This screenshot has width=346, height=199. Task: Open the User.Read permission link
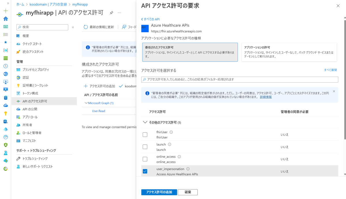[x=98, y=111]
